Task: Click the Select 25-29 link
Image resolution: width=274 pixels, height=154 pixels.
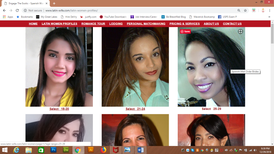Action: pos(211,109)
